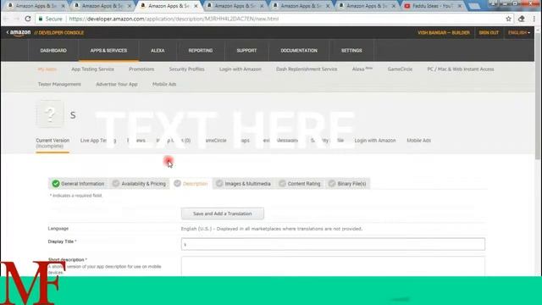The height and width of the screenshot is (305, 542).
Task: Open the SUPPORT menu
Action: [x=246, y=51]
